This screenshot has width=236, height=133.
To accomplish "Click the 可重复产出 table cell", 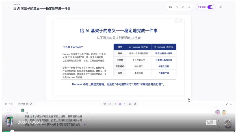I will [x=164, y=73].
